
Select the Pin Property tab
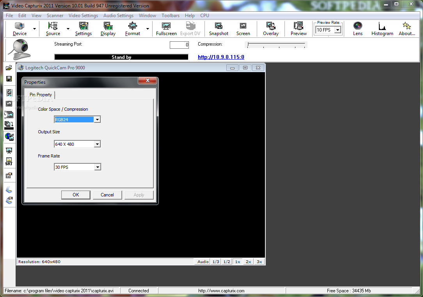41,95
